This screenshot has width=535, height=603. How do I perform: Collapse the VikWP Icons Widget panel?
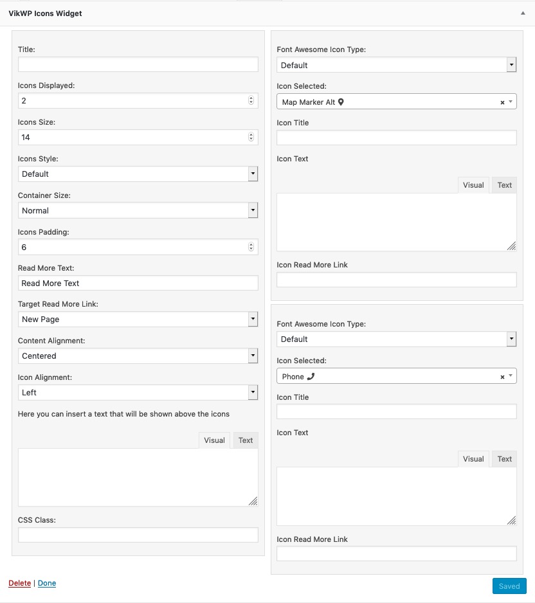[522, 13]
